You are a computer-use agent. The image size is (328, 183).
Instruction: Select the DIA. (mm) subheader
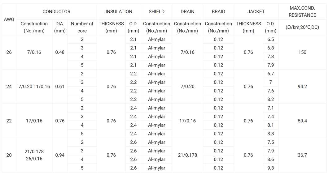[x=60, y=27]
